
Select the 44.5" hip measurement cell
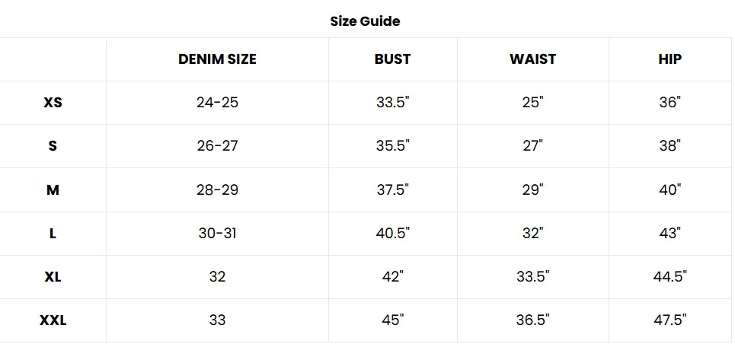669,277
